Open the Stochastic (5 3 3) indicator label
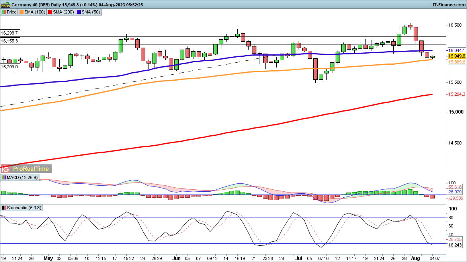 click(x=22, y=208)
